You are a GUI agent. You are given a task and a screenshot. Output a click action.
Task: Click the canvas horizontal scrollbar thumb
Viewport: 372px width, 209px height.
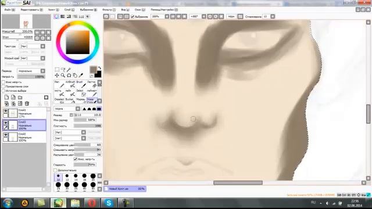(x=238, y=183)
